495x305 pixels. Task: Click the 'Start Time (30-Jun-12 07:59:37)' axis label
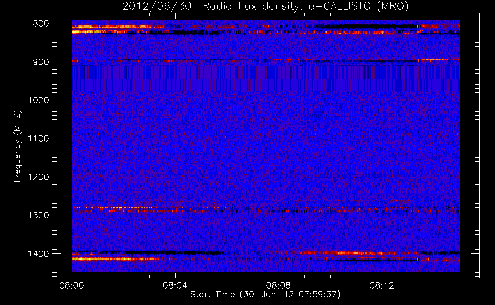coord(265,295)
